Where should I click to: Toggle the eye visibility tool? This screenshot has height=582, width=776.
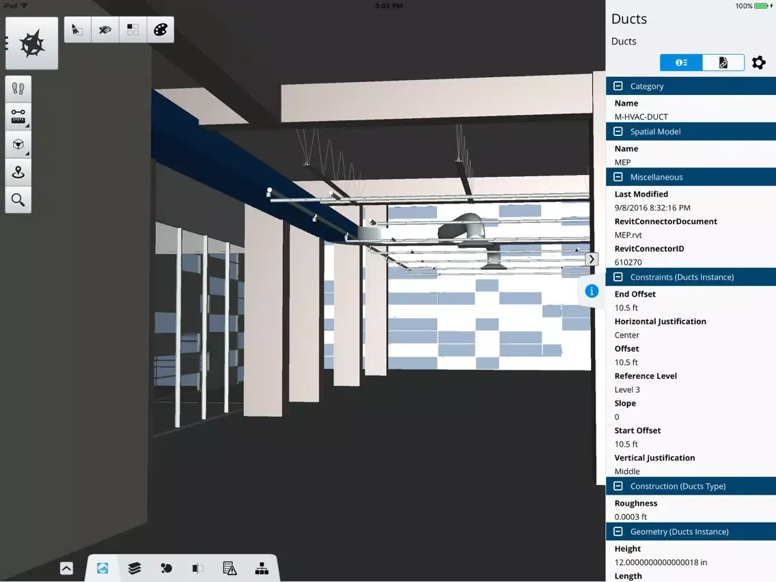[x=105, y=29]
